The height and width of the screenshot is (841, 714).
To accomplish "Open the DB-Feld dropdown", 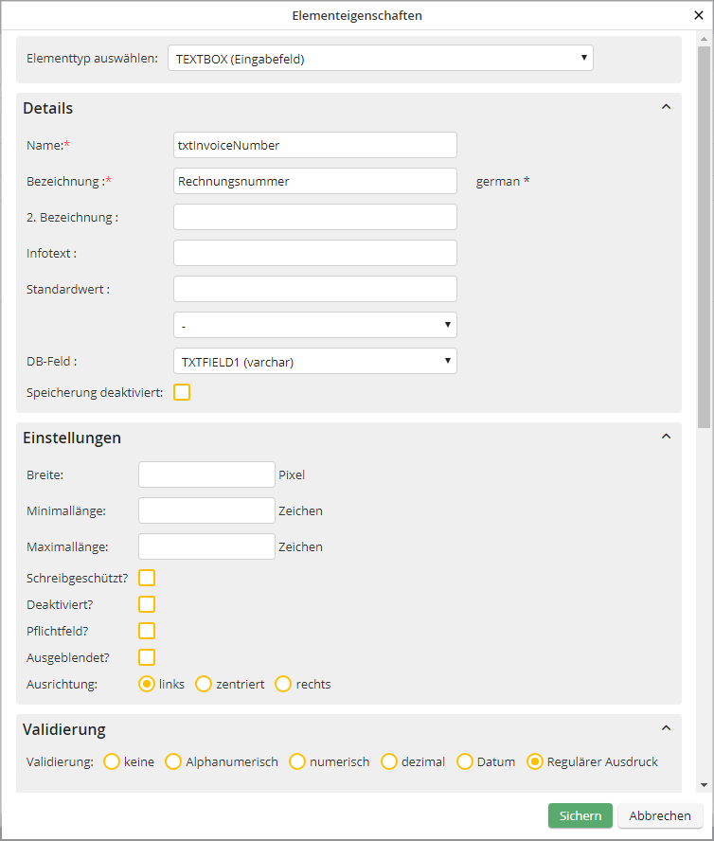I will (314, 361).
